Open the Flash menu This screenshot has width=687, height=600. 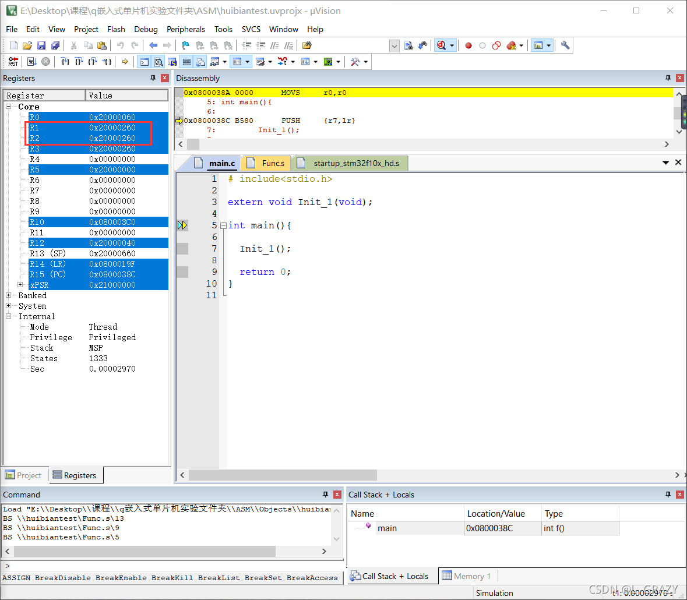coord(116,29)
